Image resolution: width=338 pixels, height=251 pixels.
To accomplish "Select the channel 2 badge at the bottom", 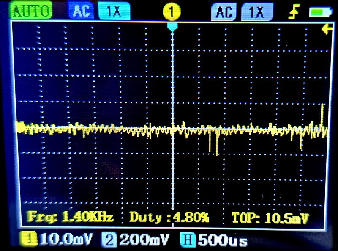I will [x=109, y=240].
